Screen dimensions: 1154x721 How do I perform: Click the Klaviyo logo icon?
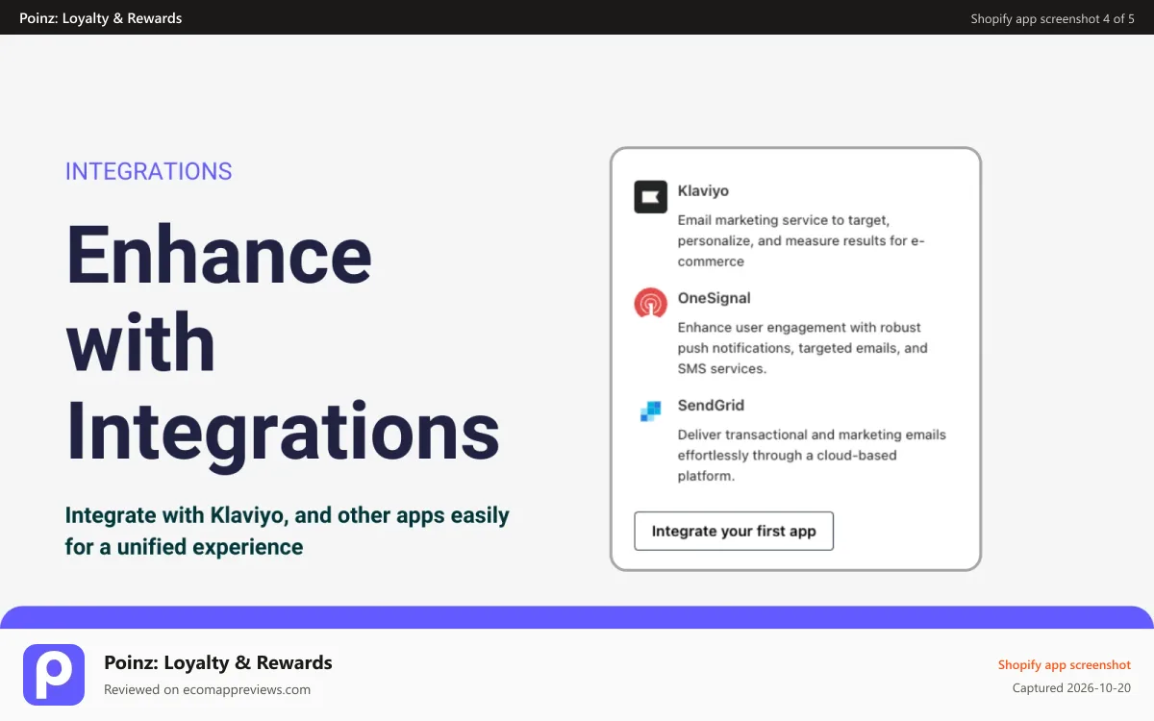click(650, 196)
